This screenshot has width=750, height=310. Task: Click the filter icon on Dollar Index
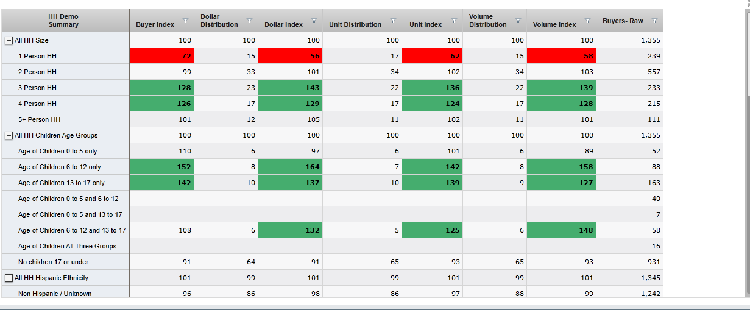pyautogui.click(x=314, y=21)
